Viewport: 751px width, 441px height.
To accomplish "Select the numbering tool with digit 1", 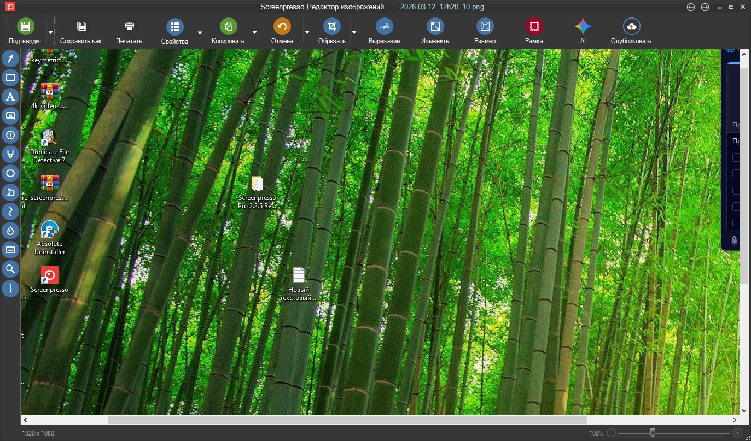I will coord(10,135).
